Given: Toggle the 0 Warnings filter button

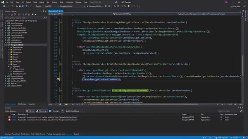Looking at the screenshot, I should 41,111.
